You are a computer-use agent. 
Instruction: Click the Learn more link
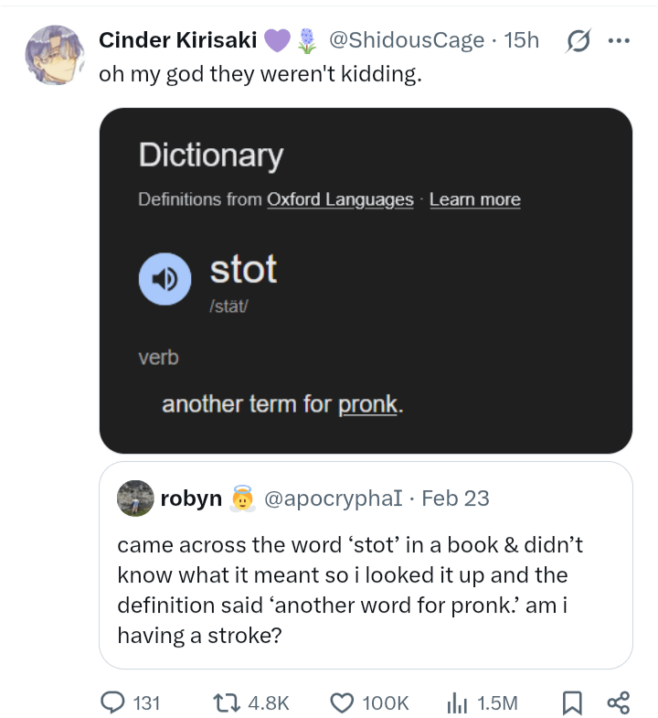point(474,199)
